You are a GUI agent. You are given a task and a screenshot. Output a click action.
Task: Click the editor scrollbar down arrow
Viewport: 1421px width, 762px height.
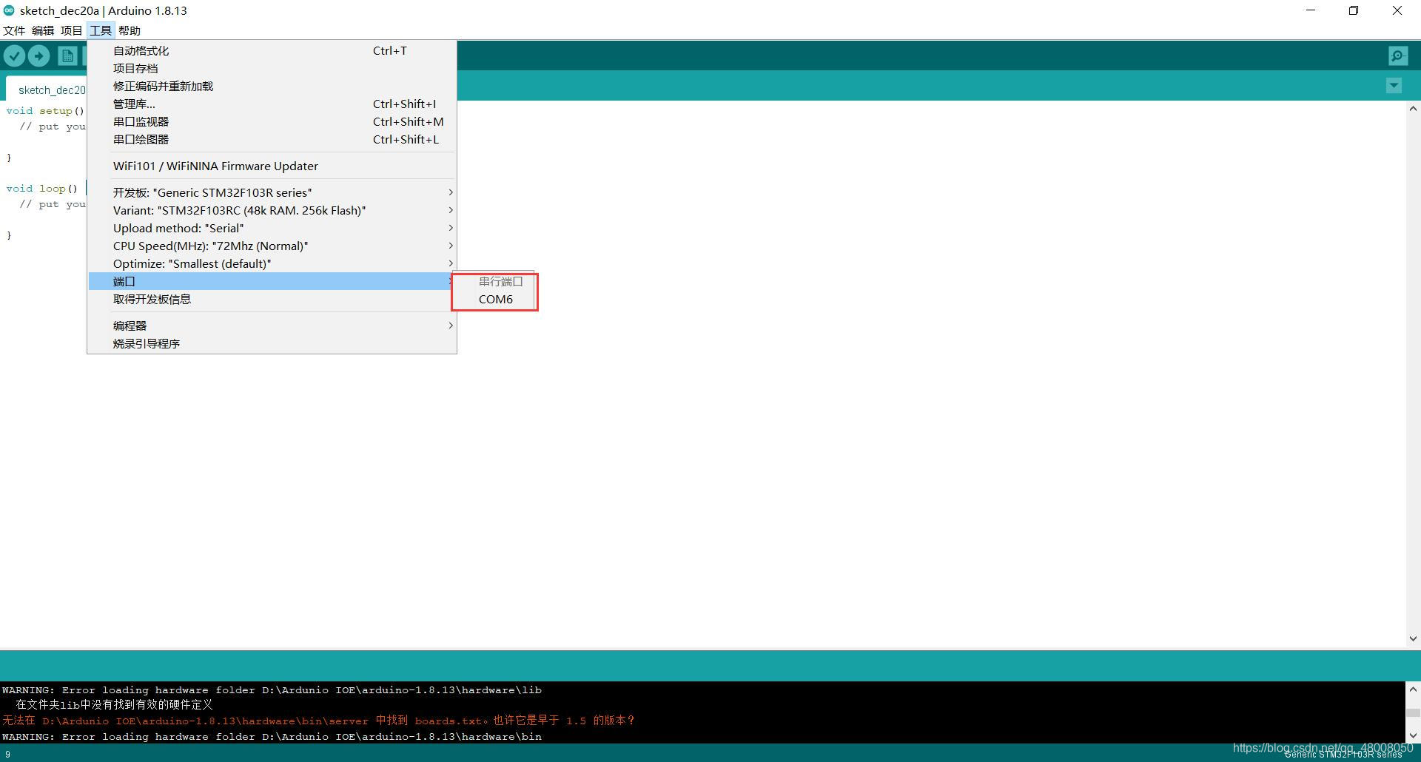1413,638
